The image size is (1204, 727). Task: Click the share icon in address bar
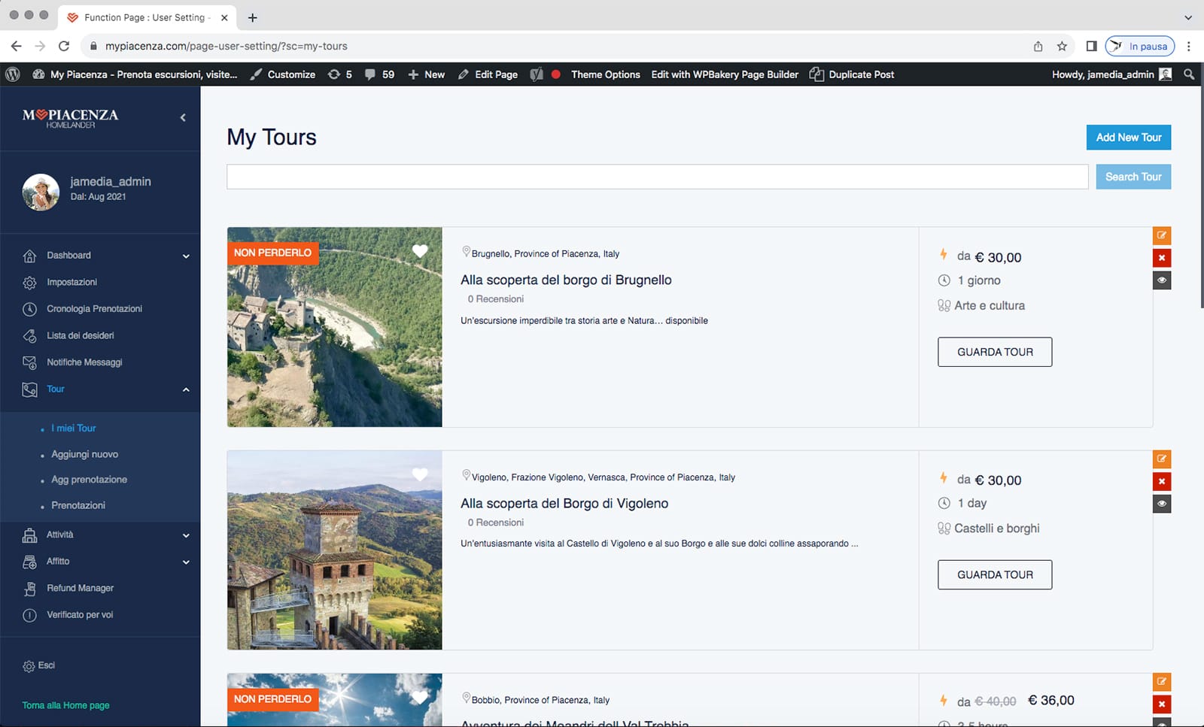[x=1038, y=46]
